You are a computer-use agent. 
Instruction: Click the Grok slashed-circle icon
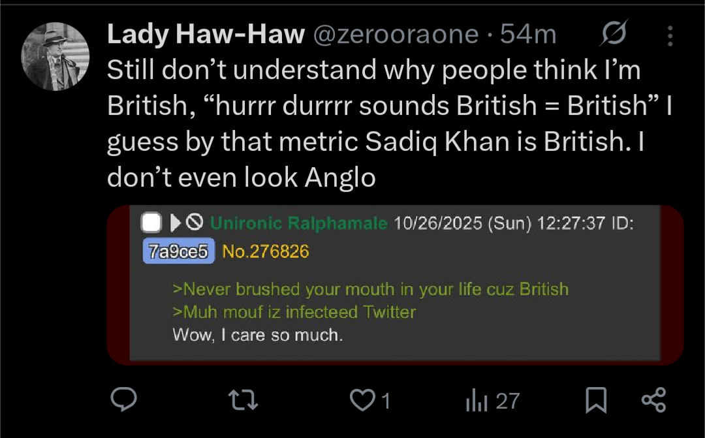[x=614, y=34]
